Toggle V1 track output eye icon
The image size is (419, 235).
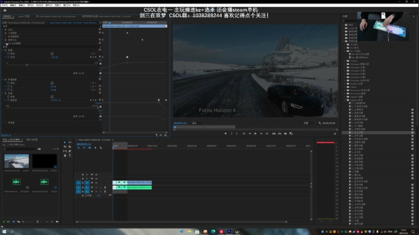[96, 183]
